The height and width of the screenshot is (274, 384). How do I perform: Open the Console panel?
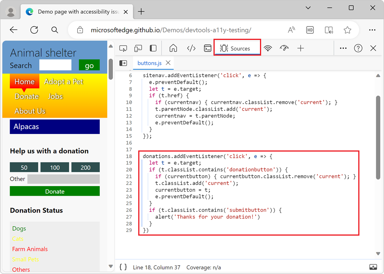(x=207, y=48)
